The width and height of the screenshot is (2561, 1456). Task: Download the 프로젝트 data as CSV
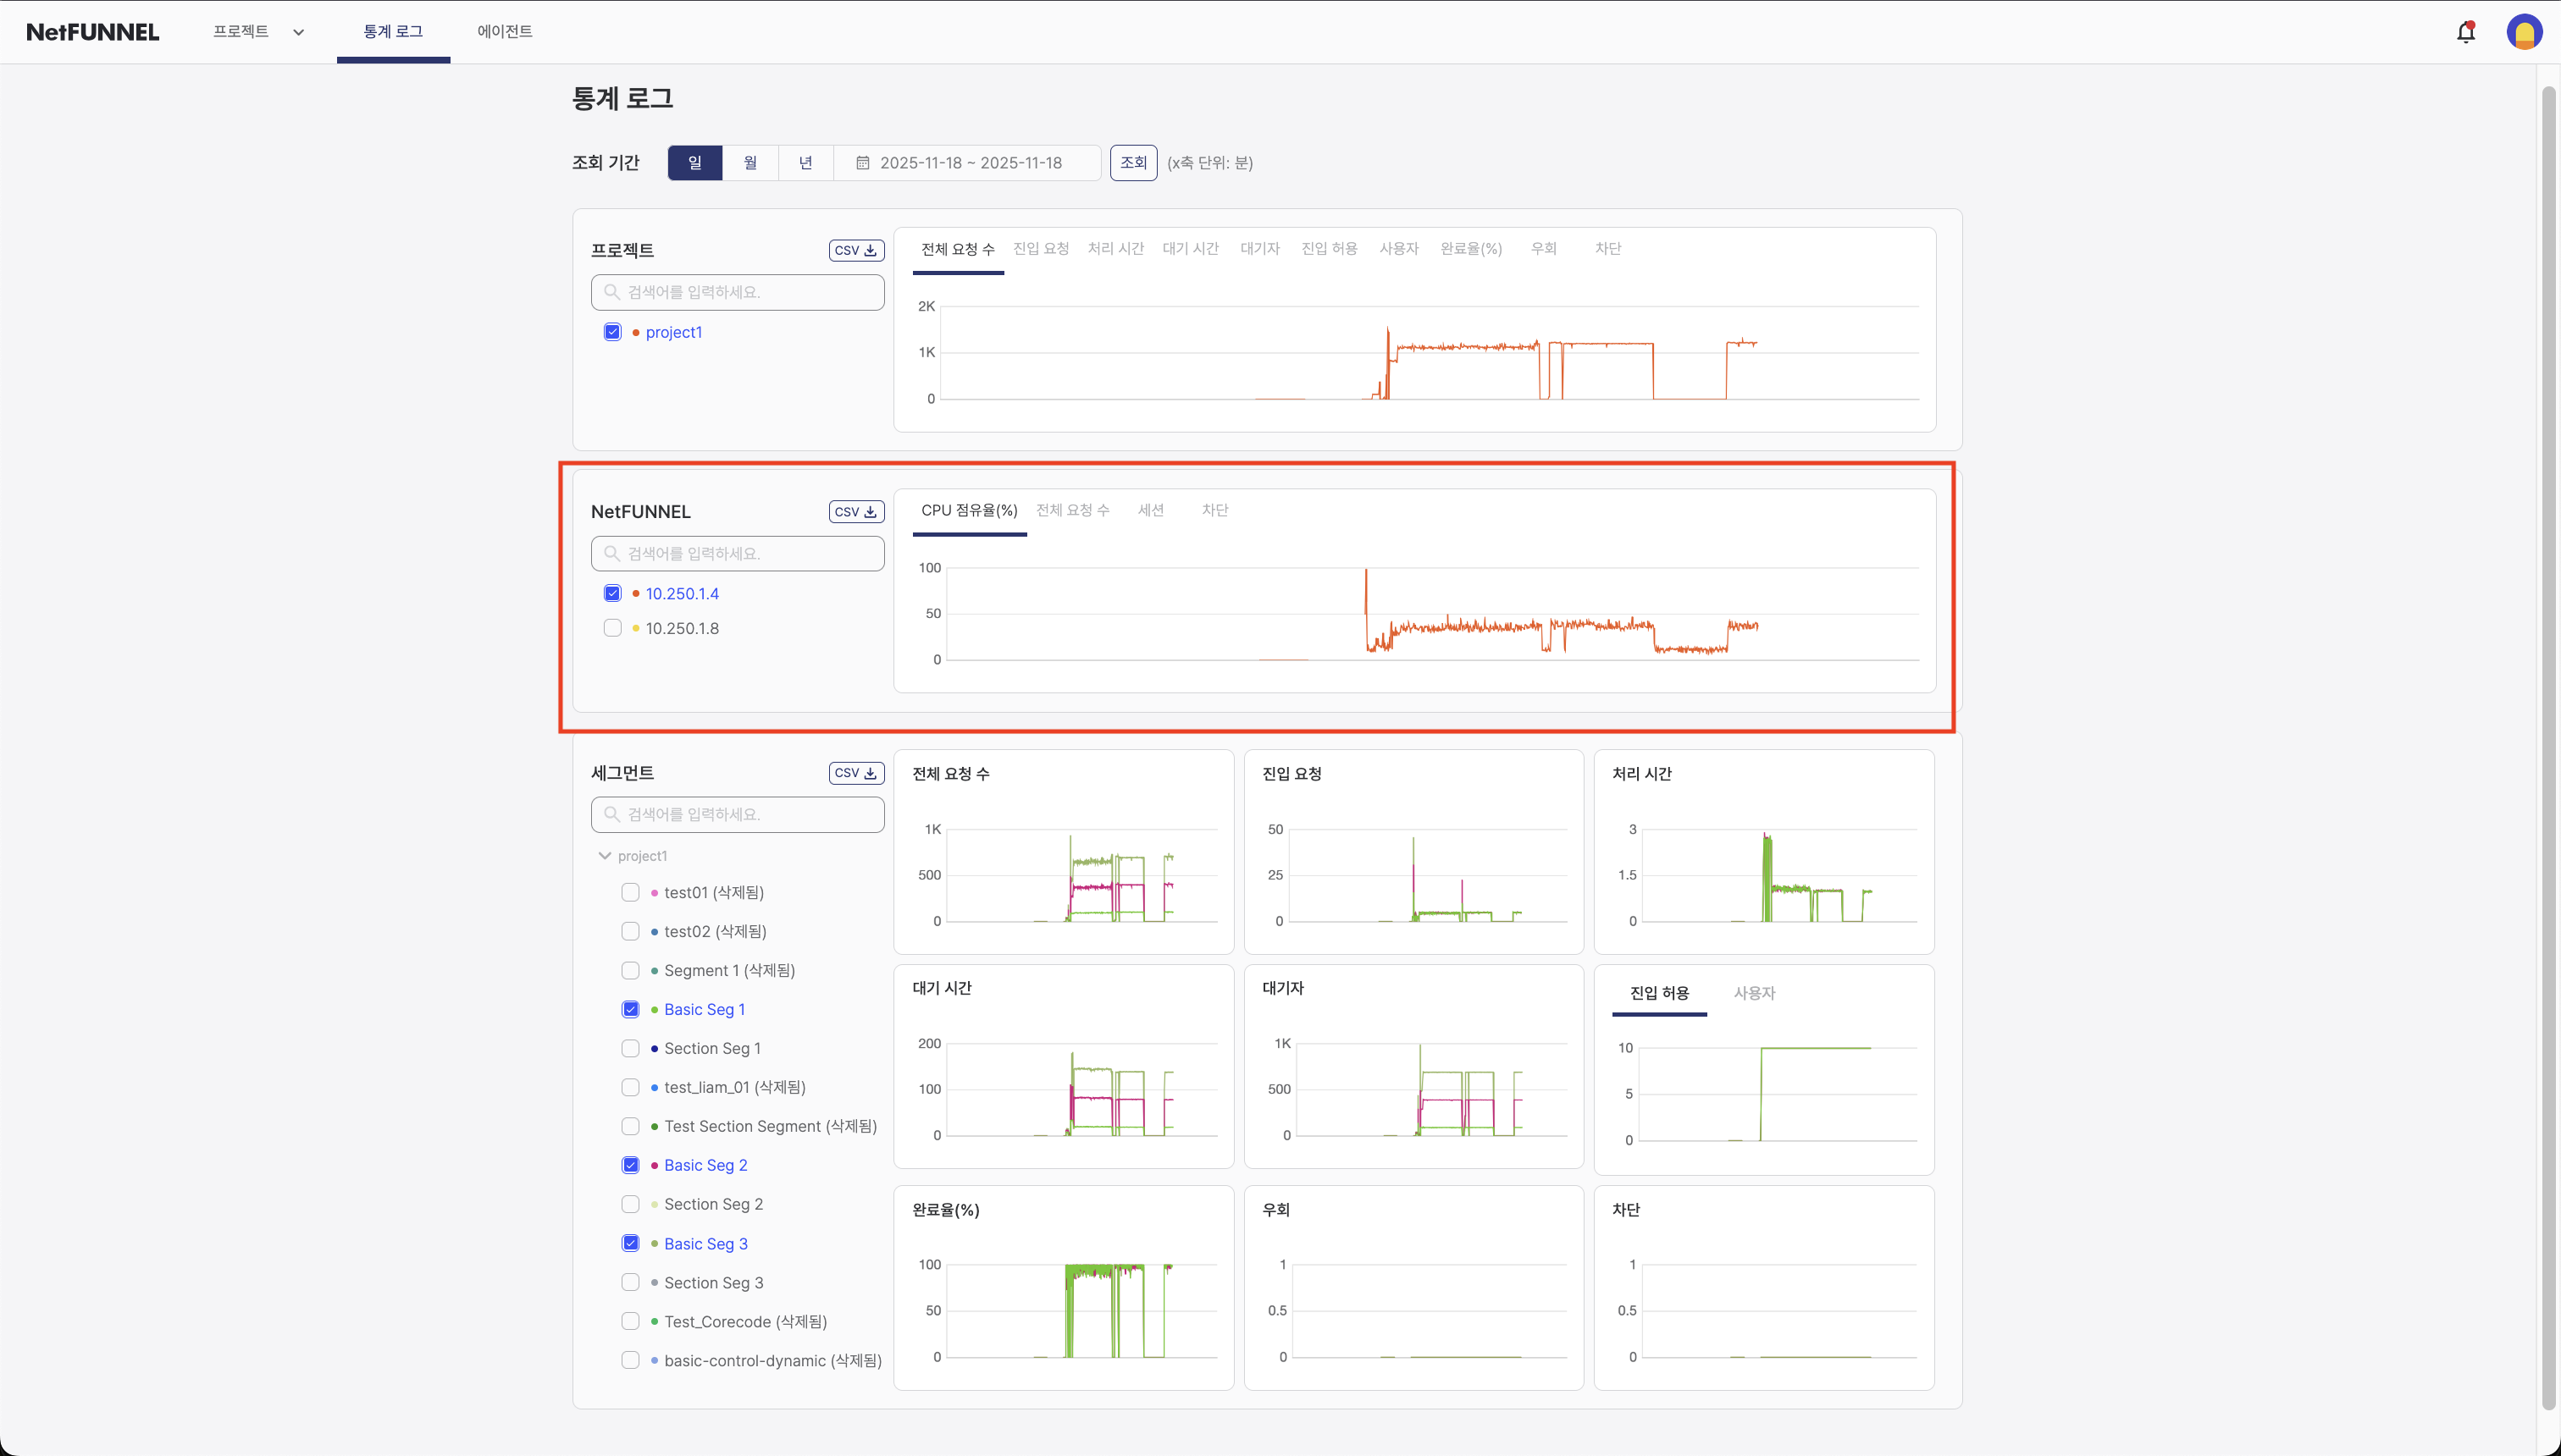point(855,250)
